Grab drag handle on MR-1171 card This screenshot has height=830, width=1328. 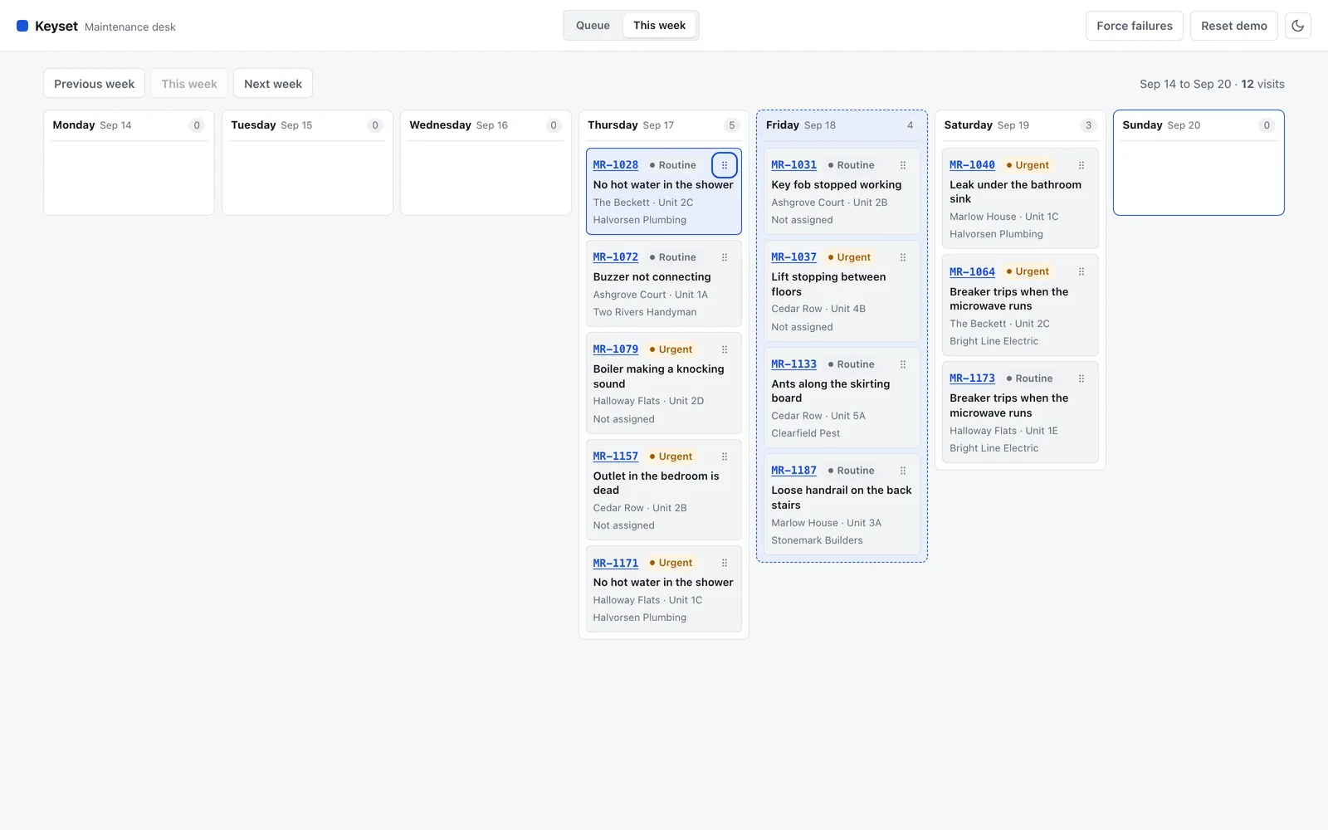(725, 563)
